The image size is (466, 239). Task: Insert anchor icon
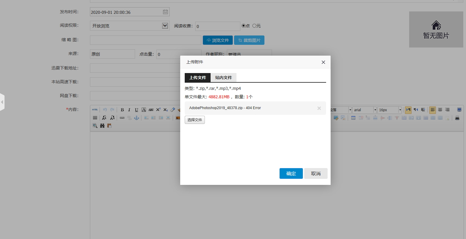click(137, 118)
